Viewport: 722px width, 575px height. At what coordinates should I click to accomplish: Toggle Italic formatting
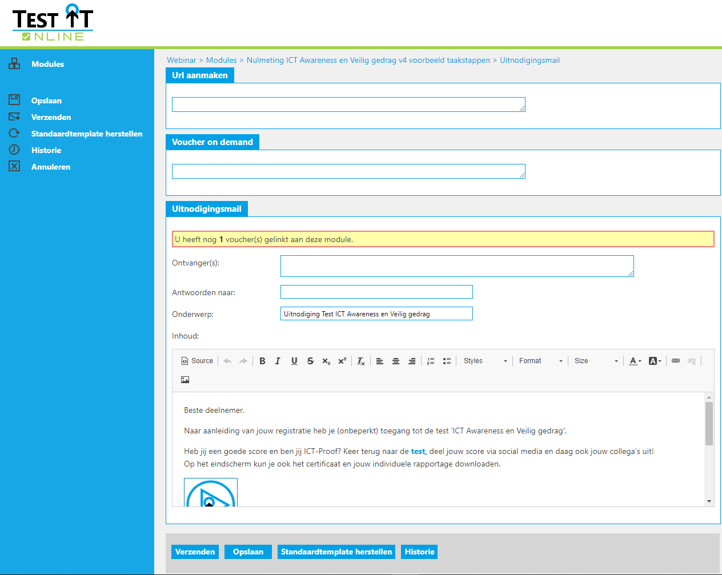pyautogui.click(x=278, y=361)
